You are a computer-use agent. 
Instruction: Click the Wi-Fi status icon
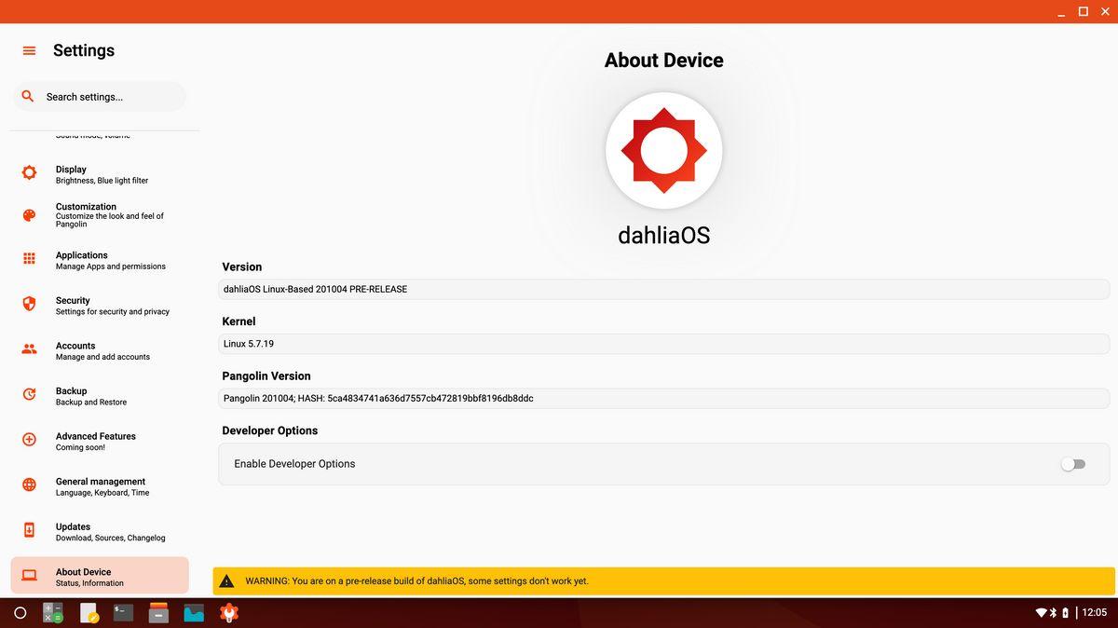(x=1041, y=613)
